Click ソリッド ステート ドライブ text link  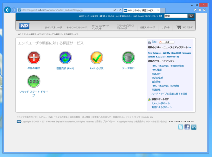(34, 94)
